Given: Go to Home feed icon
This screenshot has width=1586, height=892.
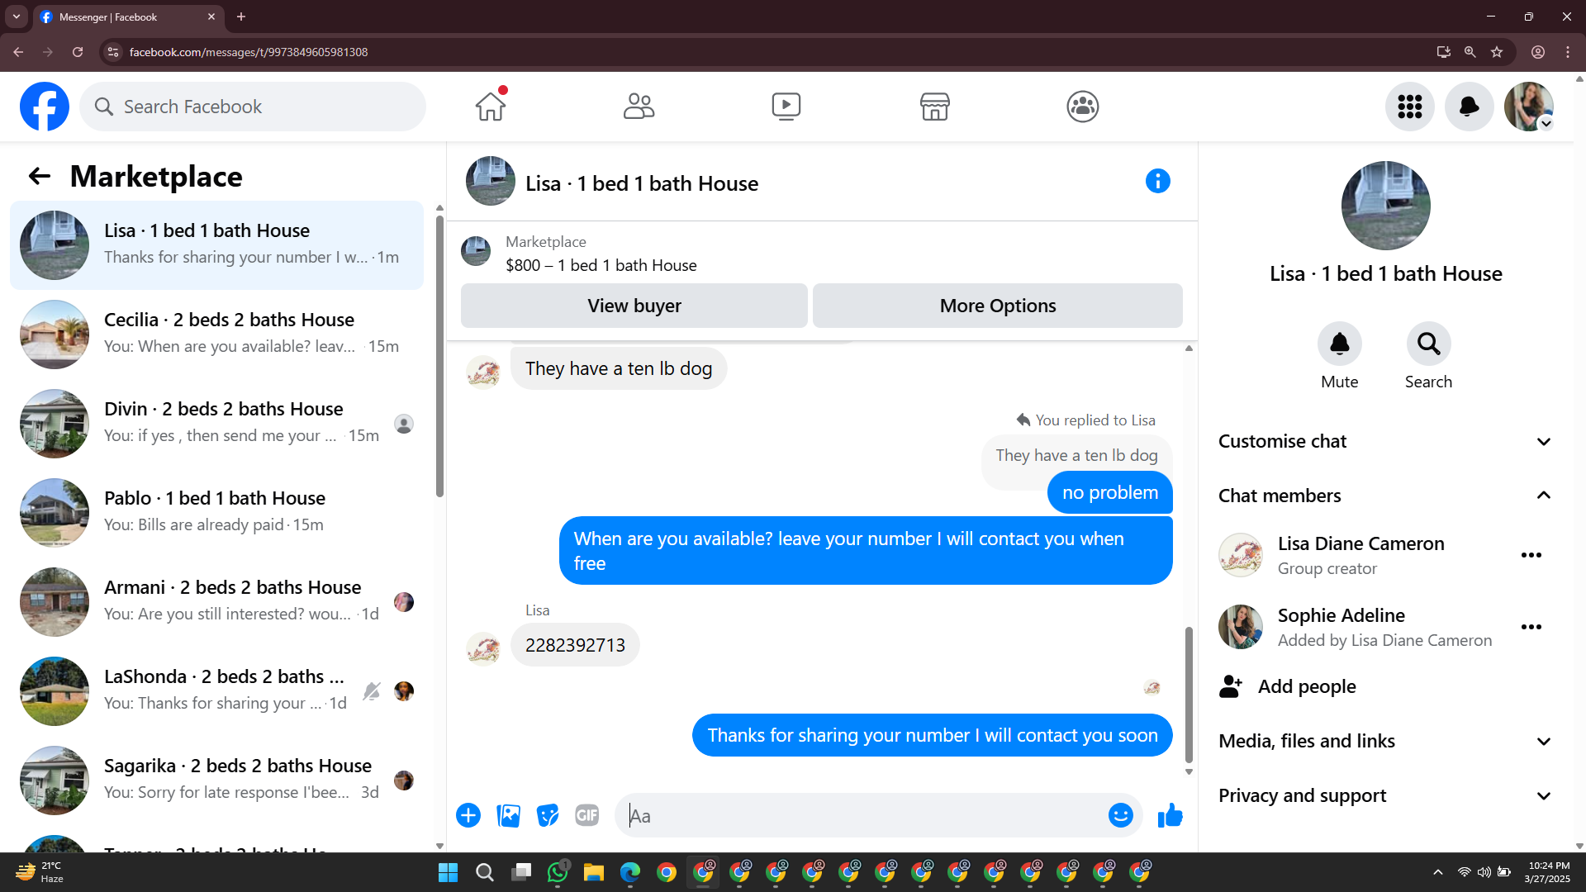Looking at the screenshot, I should 491,106.
